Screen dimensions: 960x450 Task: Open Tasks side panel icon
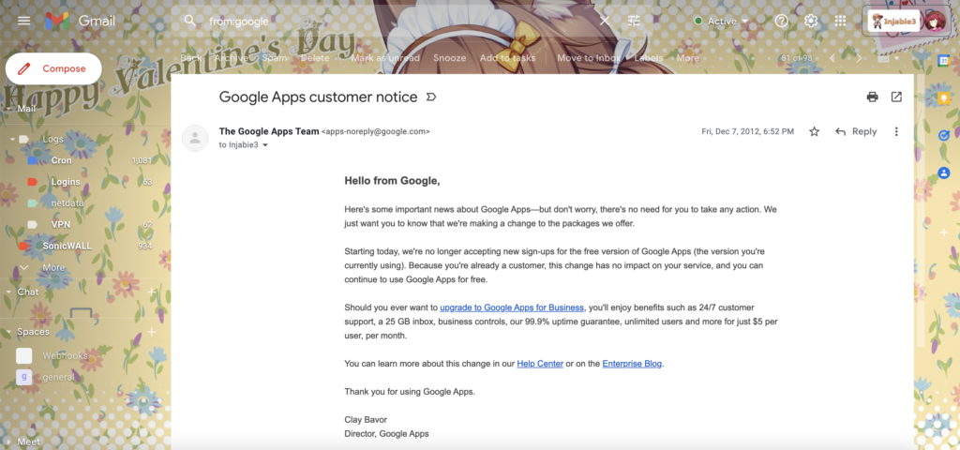(944, 135)
